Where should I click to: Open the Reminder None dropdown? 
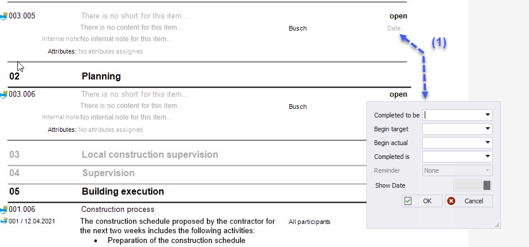[x=458, y=170]
